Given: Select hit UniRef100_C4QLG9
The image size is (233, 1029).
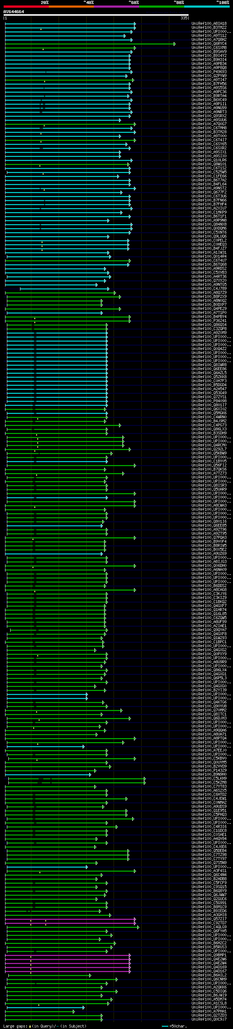Looking at the screenshot, I should (x=209, y=927).
